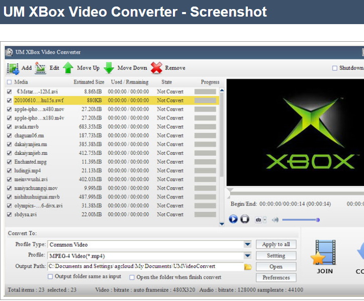Screen dimensions: 364x301
Task: Uncheck the avada.rmvb checkbox
Action: click(x=9, y=127)
